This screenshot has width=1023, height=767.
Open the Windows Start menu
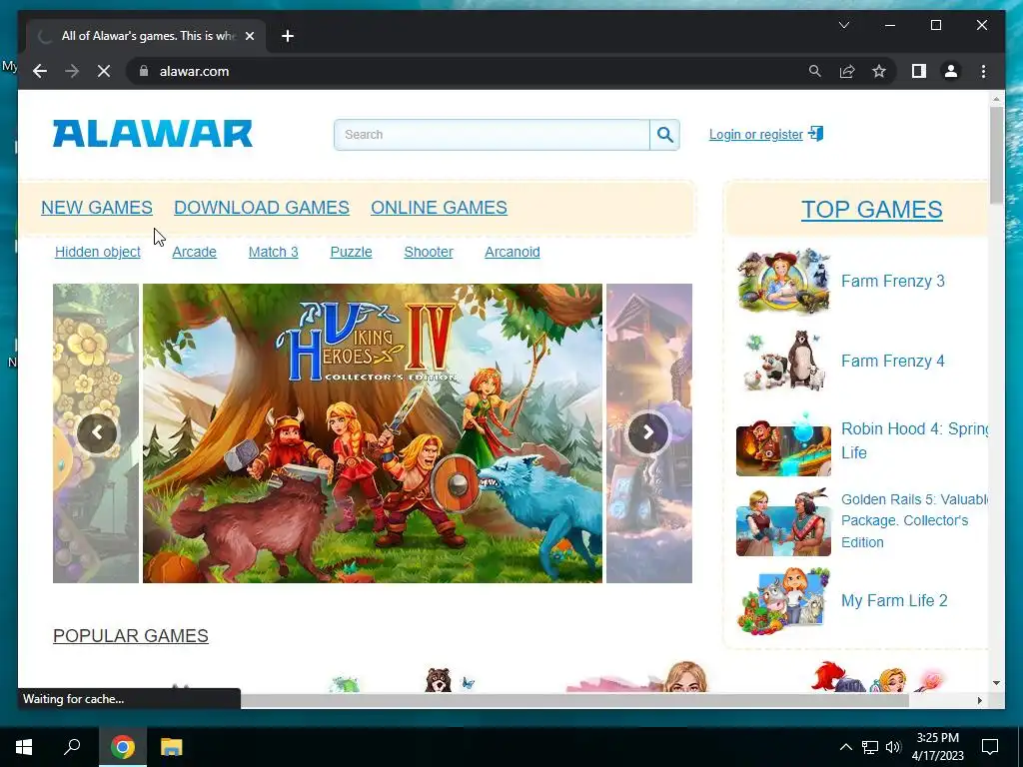24,747
